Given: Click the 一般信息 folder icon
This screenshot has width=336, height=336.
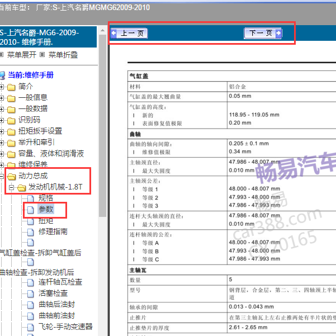Looking at the screenshot, I should point(11,98).
